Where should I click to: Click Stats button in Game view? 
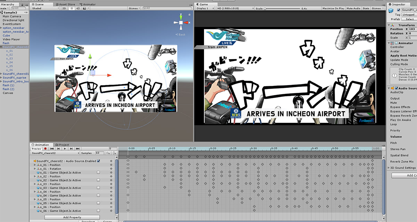coord(366,8)
